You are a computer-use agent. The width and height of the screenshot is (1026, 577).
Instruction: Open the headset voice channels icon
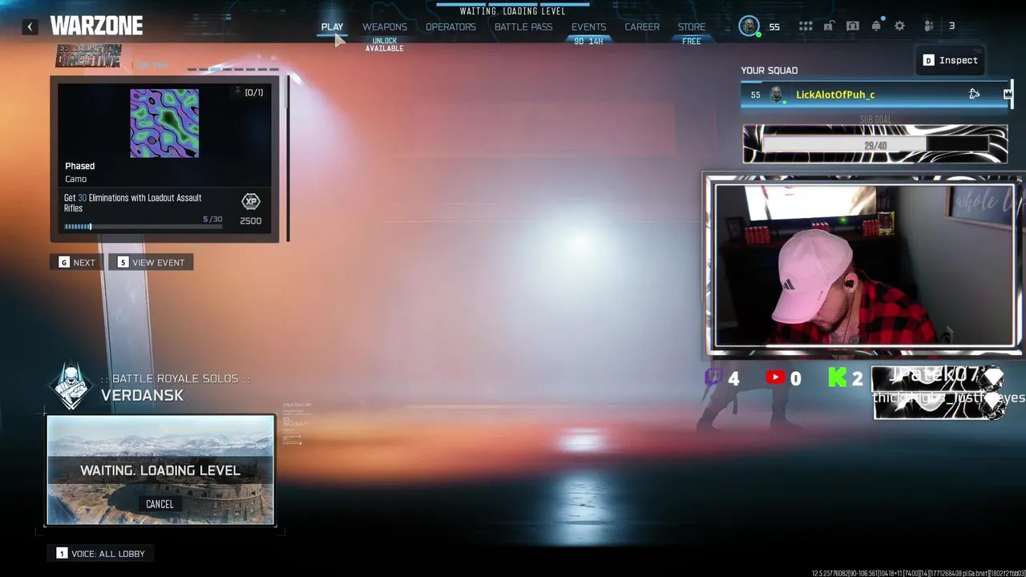853,26
